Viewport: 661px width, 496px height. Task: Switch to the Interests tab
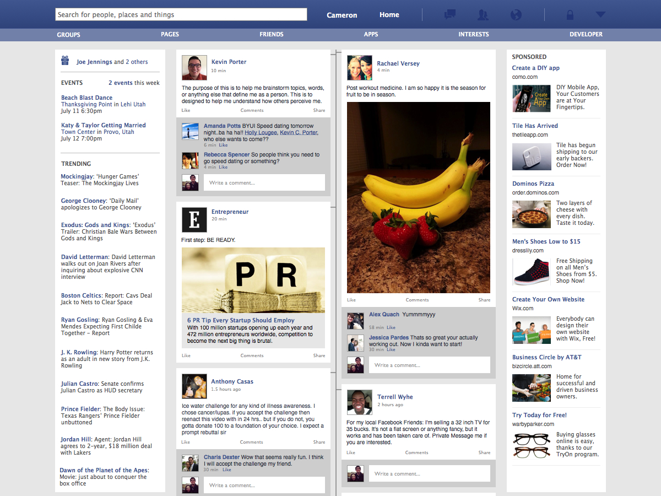(473, 34)
